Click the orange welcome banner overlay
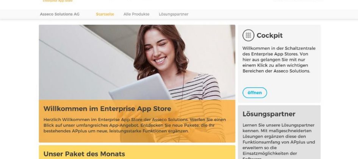The height and width of the screenshot is (159, 358). click(137, 121)
